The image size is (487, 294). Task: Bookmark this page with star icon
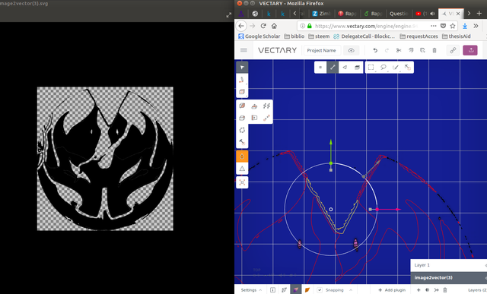point(453,26)
